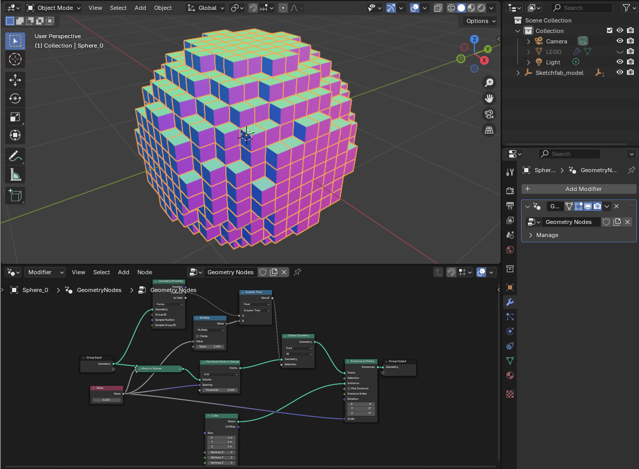
Task: Hide the Camera object in viewport
Action: coord(620,41)
